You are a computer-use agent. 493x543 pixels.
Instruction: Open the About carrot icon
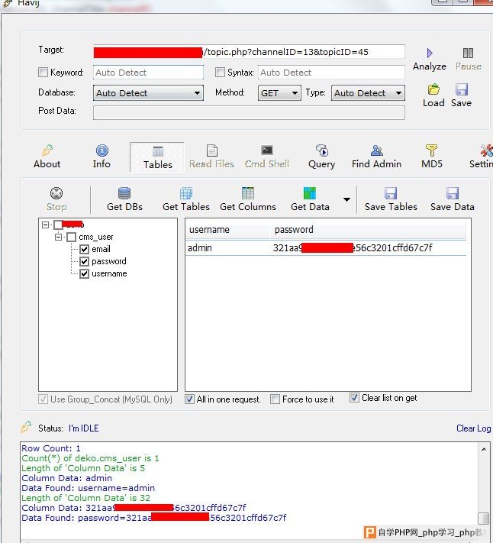tap(47, 150)
